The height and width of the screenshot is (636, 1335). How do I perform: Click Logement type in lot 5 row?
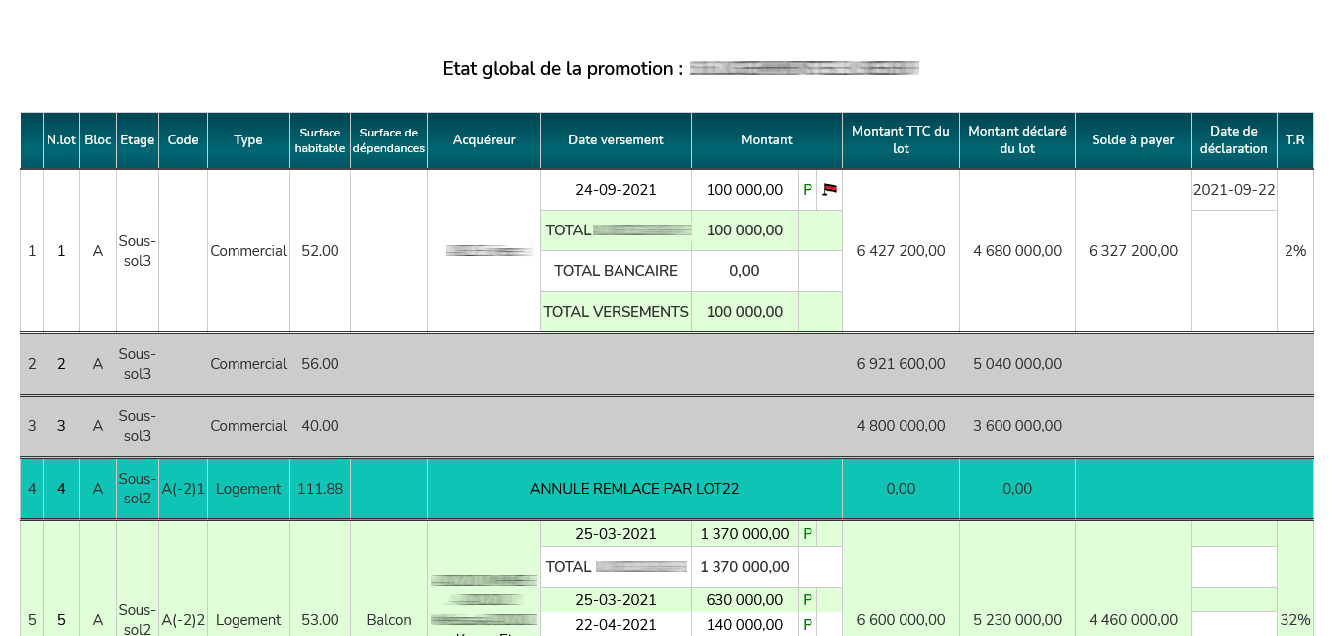[248, 620]
